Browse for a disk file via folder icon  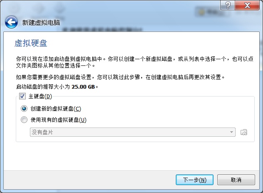[244, 132]
